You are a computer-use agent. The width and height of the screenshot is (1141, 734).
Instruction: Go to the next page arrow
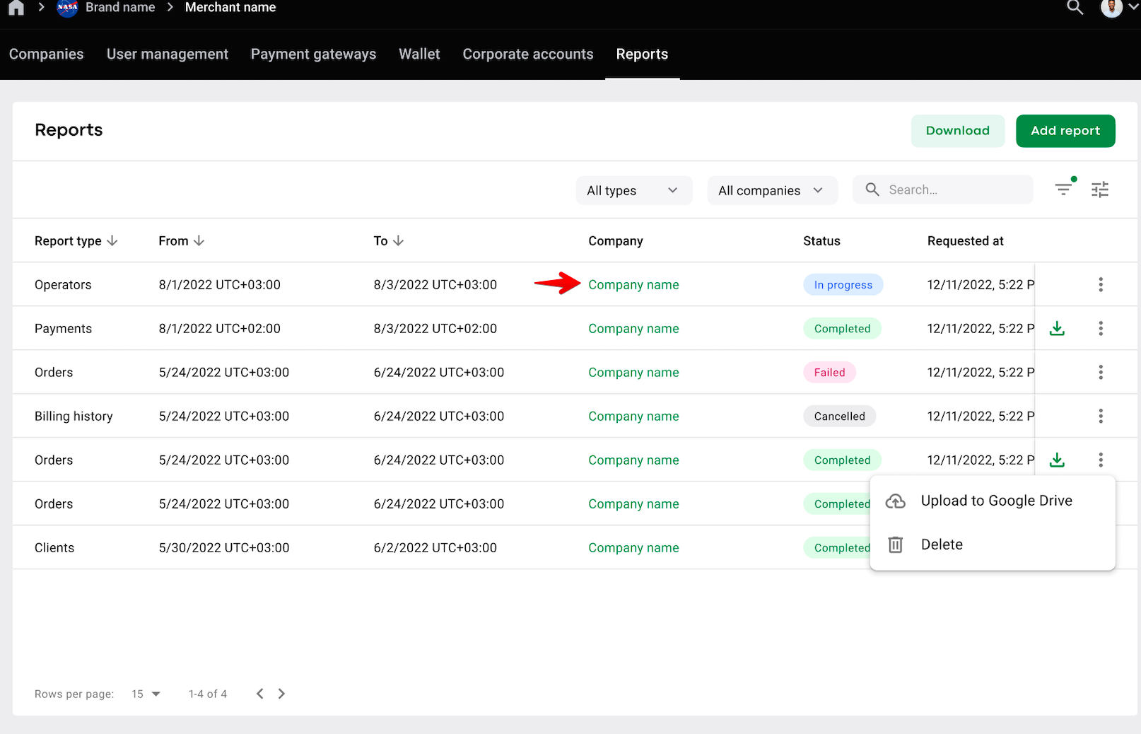point(281,694)
